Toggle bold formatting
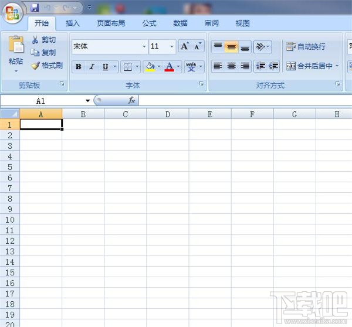The image size is (352, 327). tap(79, 67)
